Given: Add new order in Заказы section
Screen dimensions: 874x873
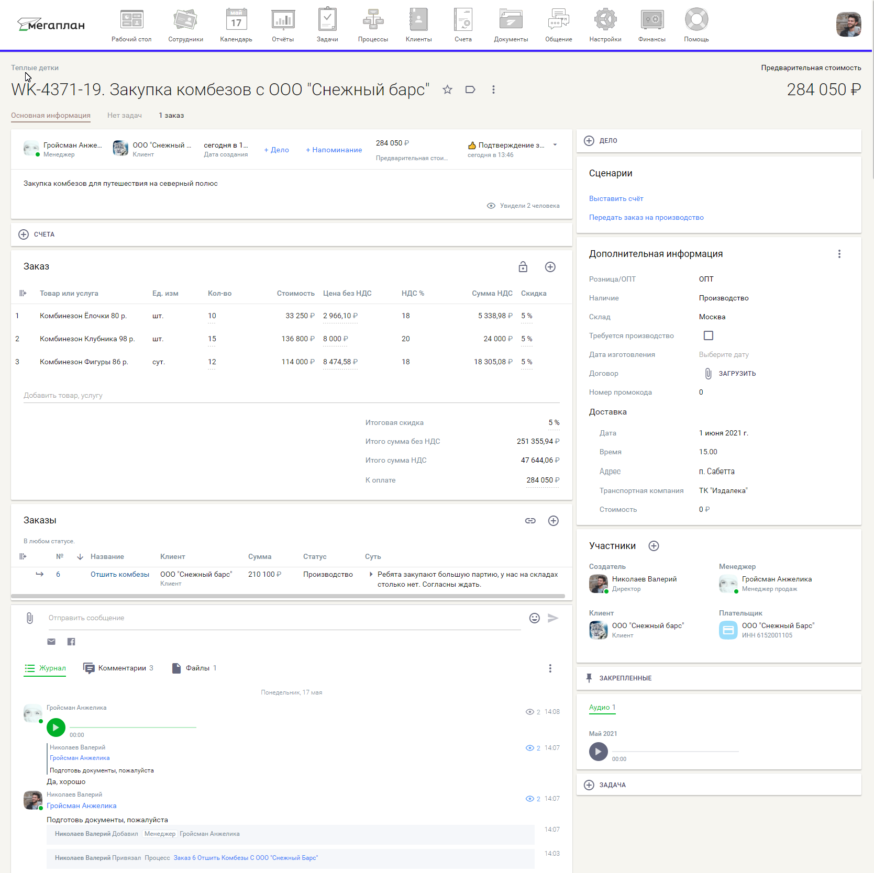Looking at the screenshot, I should (554, 521).
